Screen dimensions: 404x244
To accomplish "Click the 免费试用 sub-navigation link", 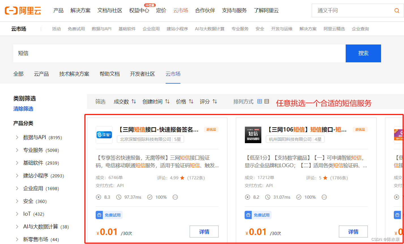I will (x=76, y=29).
